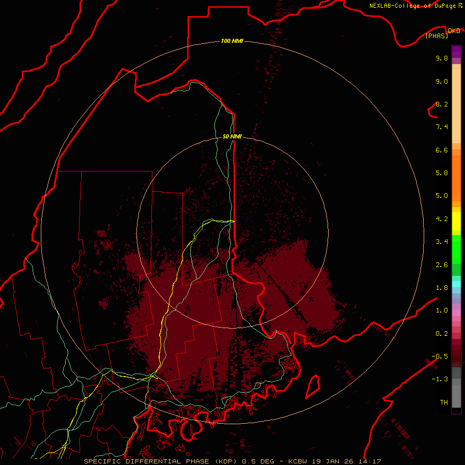The image size is (465, 465).
Task: Pick the bright yellow band in the colorbar
Action: pos(456,221)
